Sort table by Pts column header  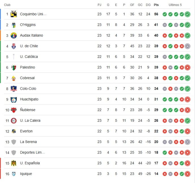pos(156,5)
